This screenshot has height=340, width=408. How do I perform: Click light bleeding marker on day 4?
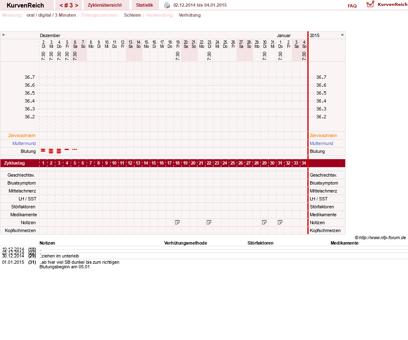(67, 150)
